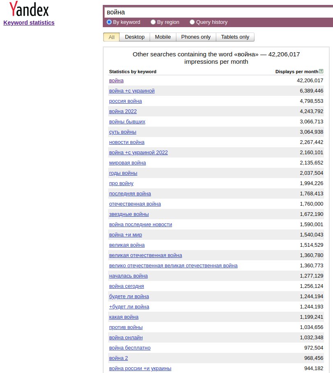
Task: Open the война keyword link
Action: (116, 81)
